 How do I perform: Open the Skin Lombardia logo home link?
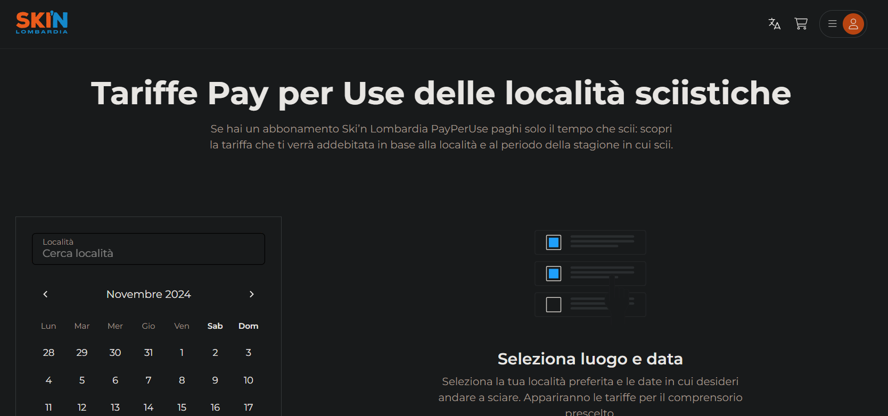[x=42, y=23]
